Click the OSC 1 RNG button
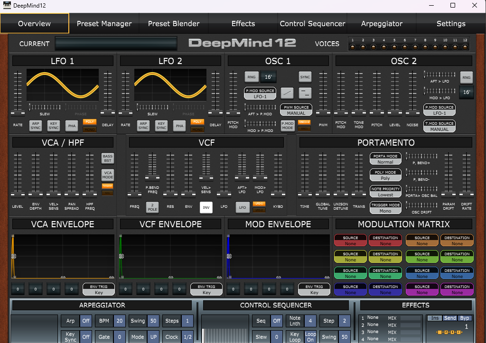 click(252, 77)
